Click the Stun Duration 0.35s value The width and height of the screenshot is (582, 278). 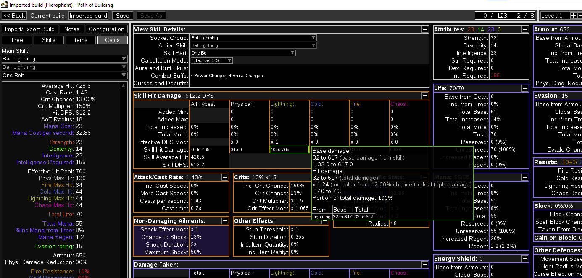298,237
